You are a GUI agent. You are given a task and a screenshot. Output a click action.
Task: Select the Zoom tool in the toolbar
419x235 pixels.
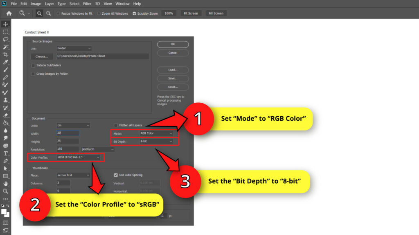6,191
